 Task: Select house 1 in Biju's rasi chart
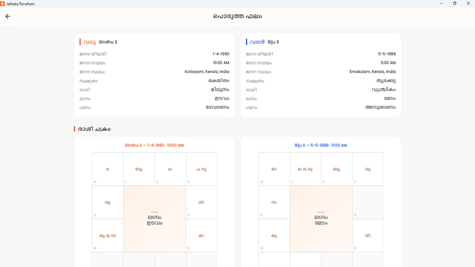[305, 169]
